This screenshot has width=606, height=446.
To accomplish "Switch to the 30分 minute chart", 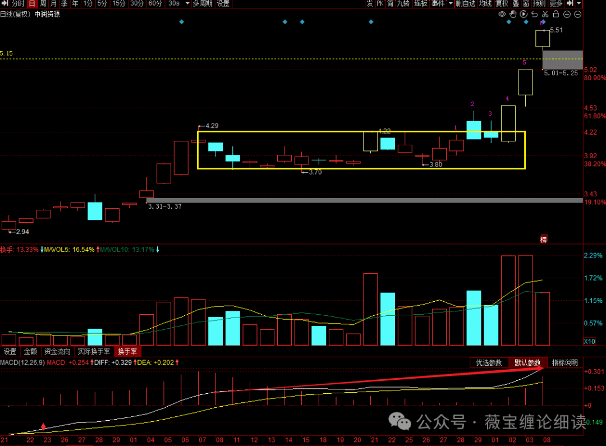I will [x=137, y=3].
